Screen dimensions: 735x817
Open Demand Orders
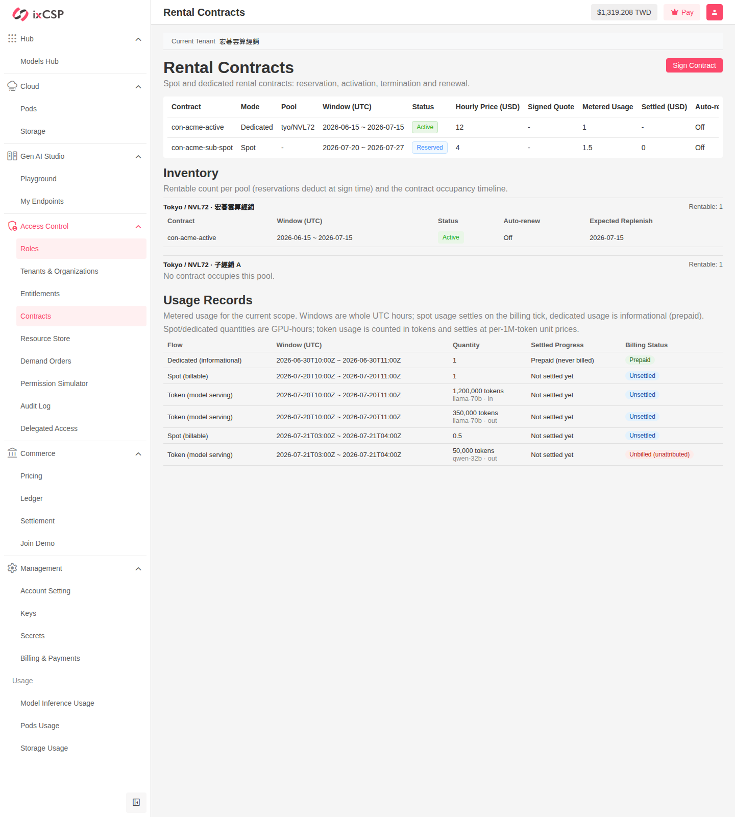pos(81,361)
